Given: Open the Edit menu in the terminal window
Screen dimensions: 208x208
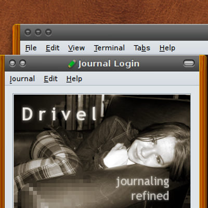Looking at the screenshot, I should 53,48.
